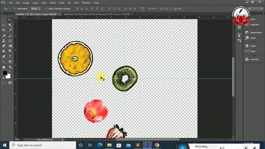Select the Rectangular Marquee tool
The height and width of the screenshot is (149, 265).
[4, 20]
